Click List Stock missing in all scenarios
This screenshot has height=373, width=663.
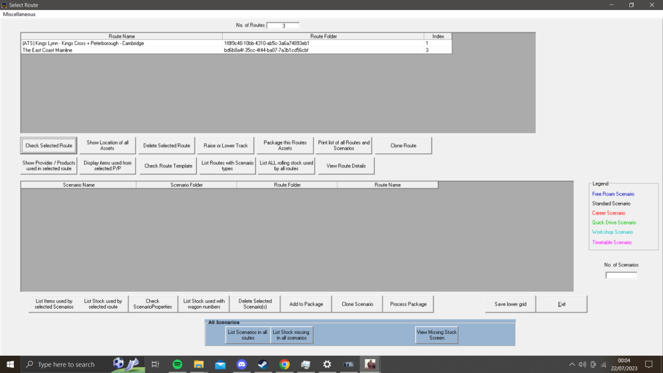click(x=291, y=335)
